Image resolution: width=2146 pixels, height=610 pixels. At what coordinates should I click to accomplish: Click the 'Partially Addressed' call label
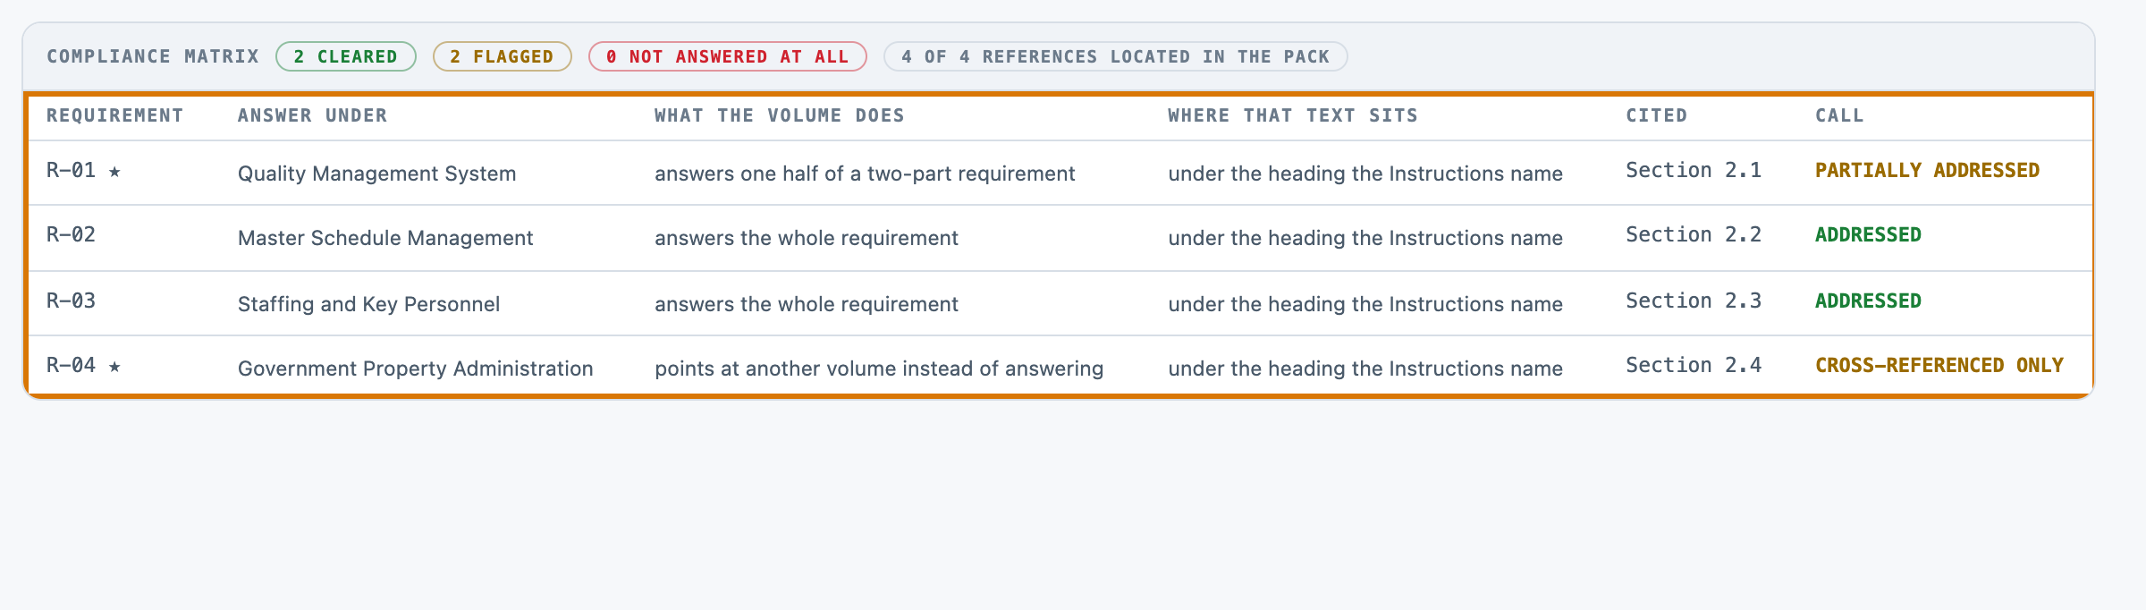pos(1928,170)
